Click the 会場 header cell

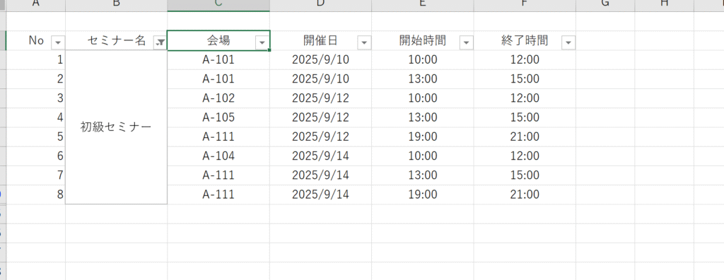[218, 41]
